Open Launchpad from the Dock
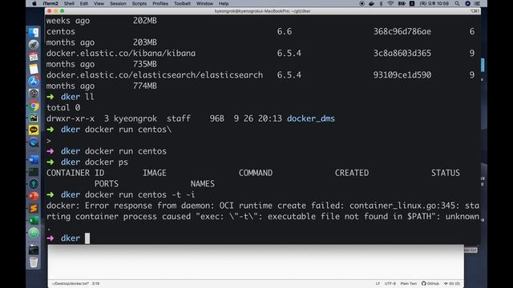This screenshot has height=288, width=513. click(34, 45)
